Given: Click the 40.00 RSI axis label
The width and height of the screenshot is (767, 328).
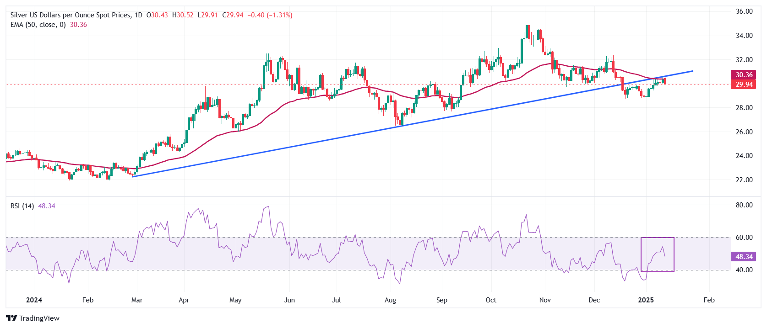Looking at the screenshot, I should pos(744,270).
